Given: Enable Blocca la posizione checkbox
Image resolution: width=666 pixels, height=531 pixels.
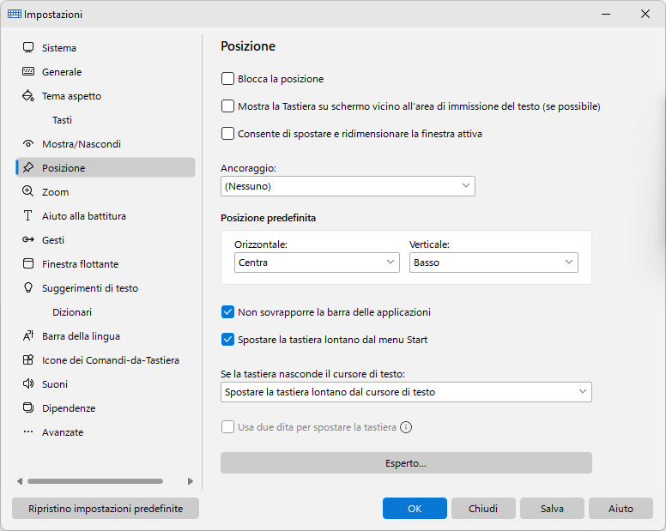Looking at the screenshot, I should tap(227, 79).
